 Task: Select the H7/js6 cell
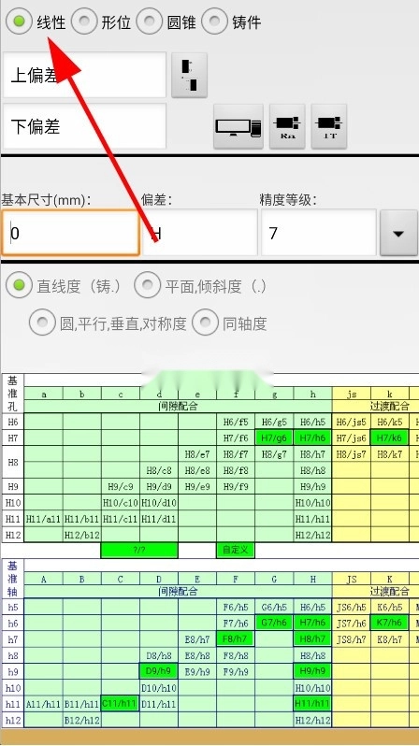point(352,438)
